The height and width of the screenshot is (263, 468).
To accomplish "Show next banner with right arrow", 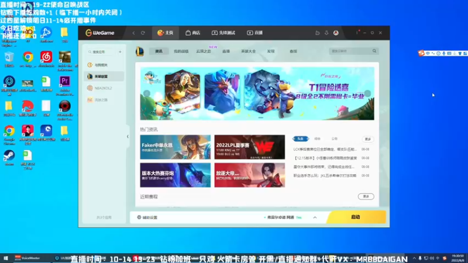I will (368, 94).
